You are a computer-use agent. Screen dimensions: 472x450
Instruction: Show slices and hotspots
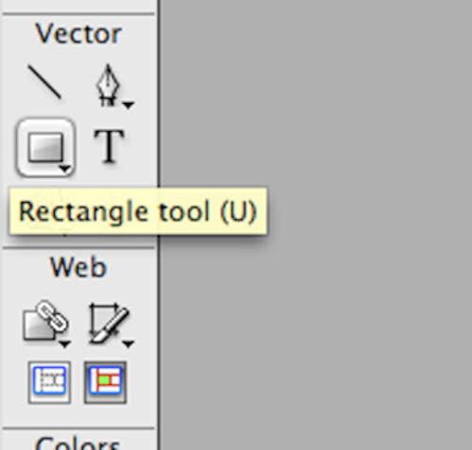tap(105, 382)
